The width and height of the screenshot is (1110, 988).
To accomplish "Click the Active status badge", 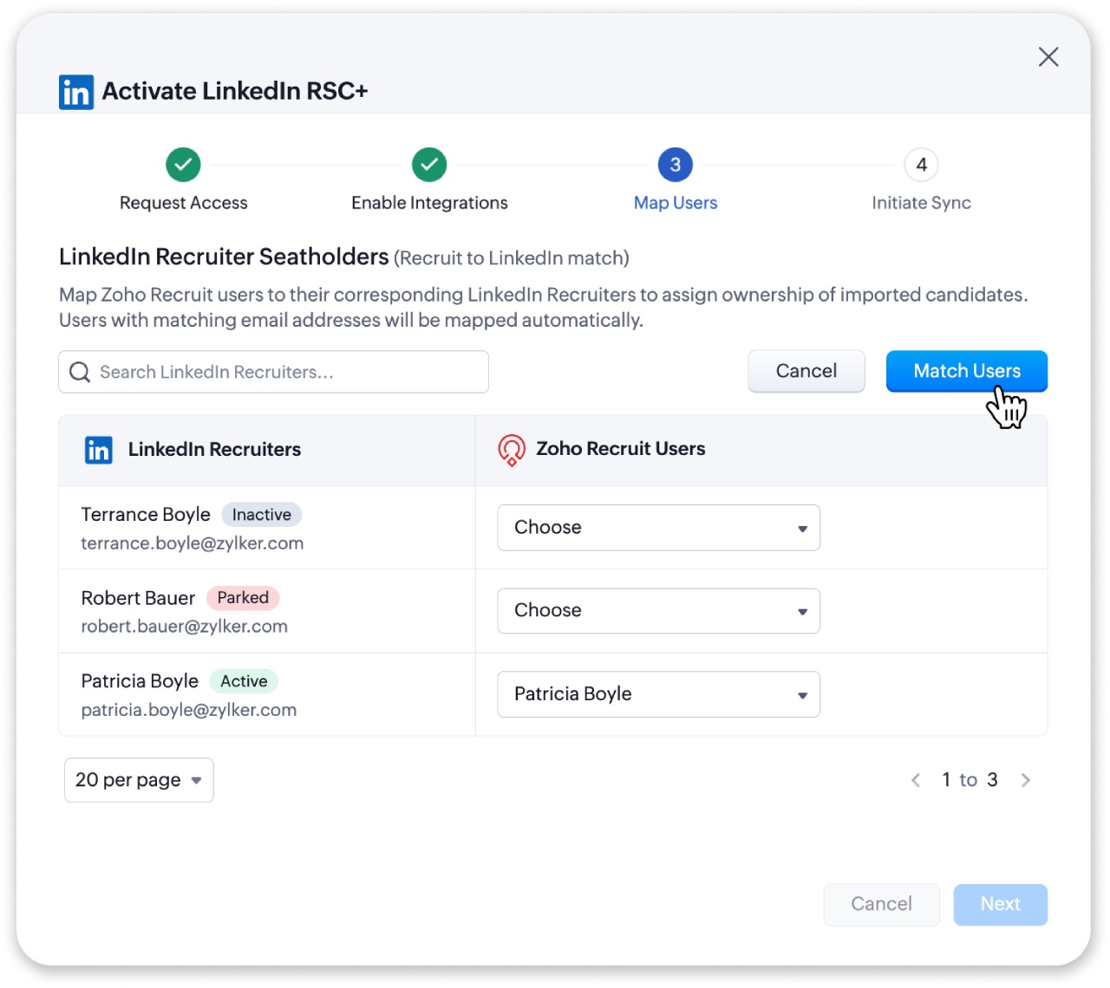I will point(244,681).
